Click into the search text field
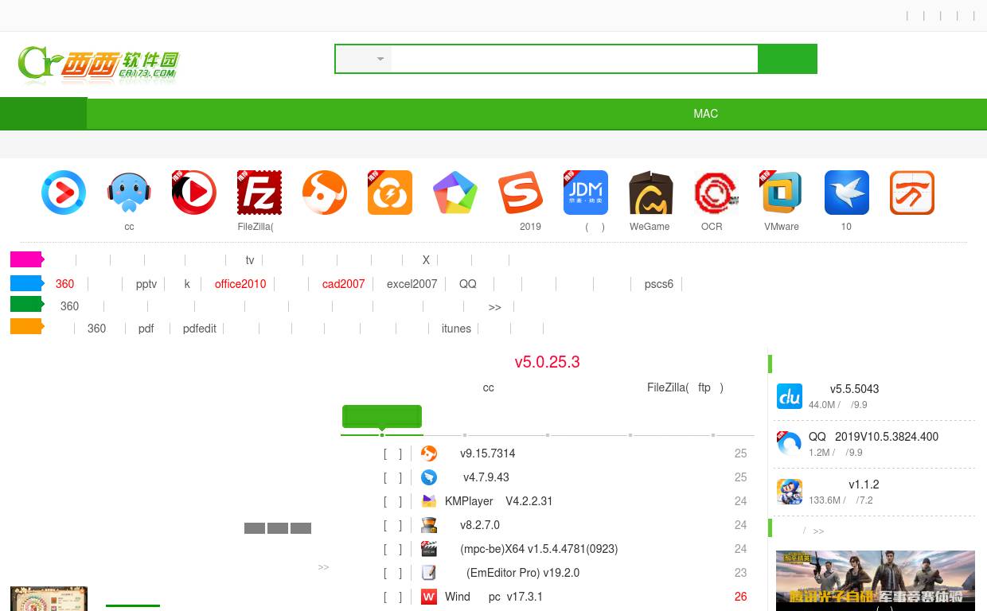 (575, 59)
